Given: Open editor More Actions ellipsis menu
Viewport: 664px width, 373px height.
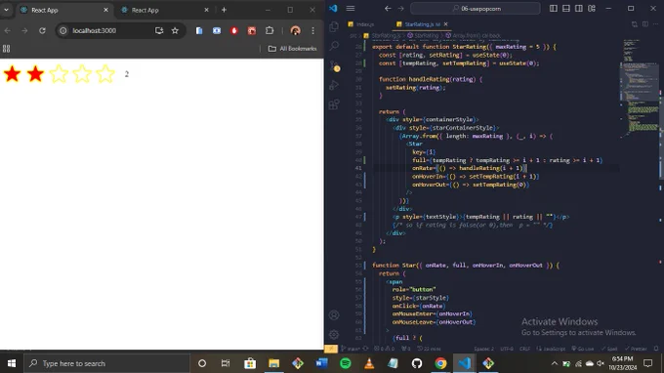Looking at the screenshot, I should tap(656, 24).
